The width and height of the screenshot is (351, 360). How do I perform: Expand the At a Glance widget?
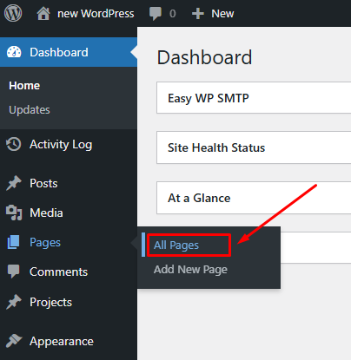pyautogui.click(x=254, y=198)
